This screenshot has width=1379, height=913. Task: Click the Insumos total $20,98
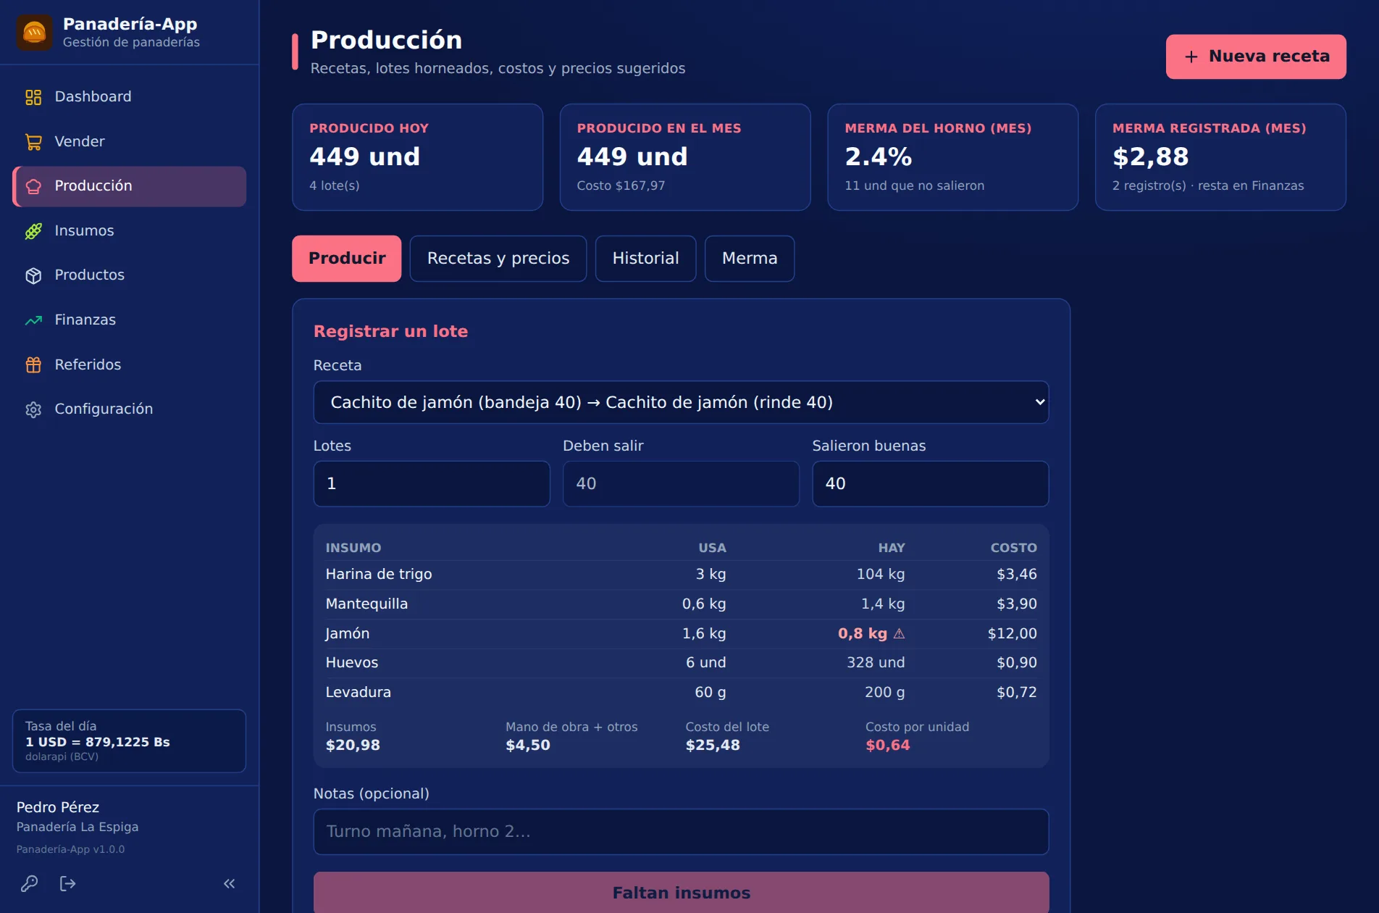[353, 746]
